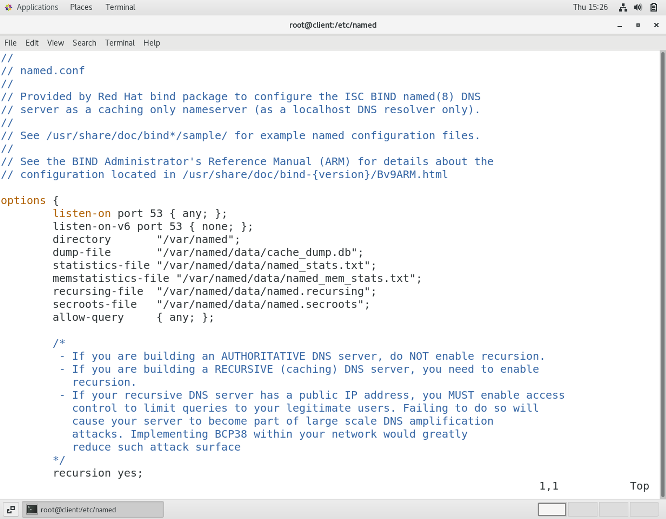Click the battery/clipboard icon in top bar
The width and height of the screenshot is (666, 519).
(x=654, y=7)
